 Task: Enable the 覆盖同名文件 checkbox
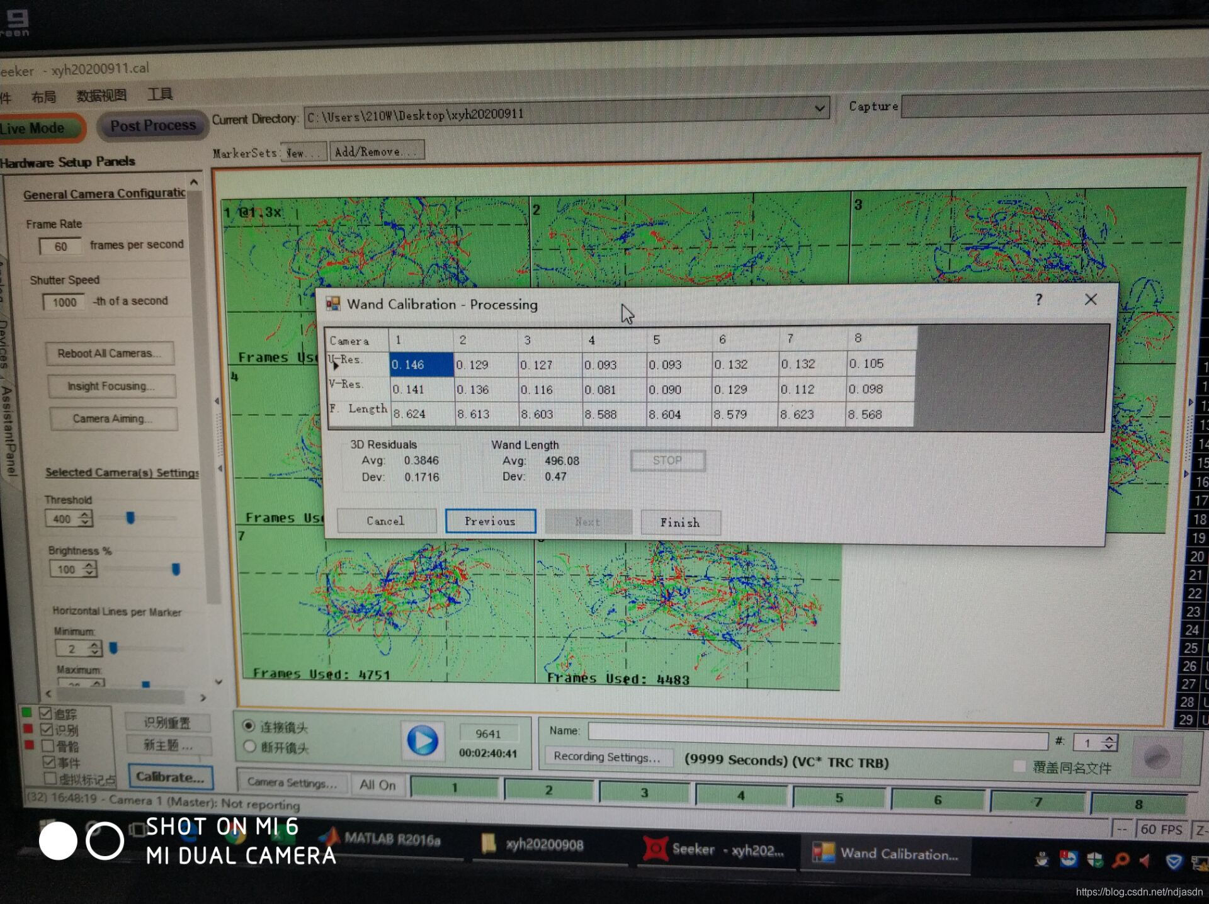click(1019, 766)
